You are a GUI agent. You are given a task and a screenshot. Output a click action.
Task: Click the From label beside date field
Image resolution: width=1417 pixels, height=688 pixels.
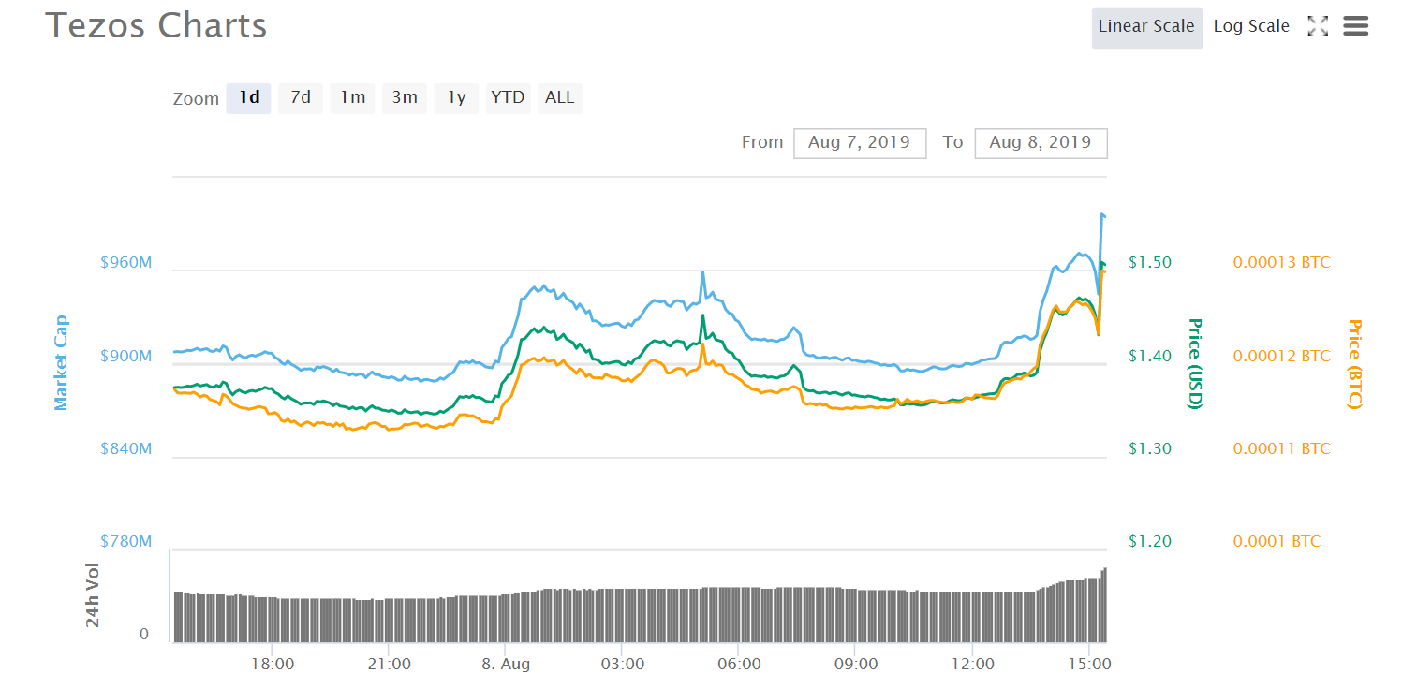point(762,142)
